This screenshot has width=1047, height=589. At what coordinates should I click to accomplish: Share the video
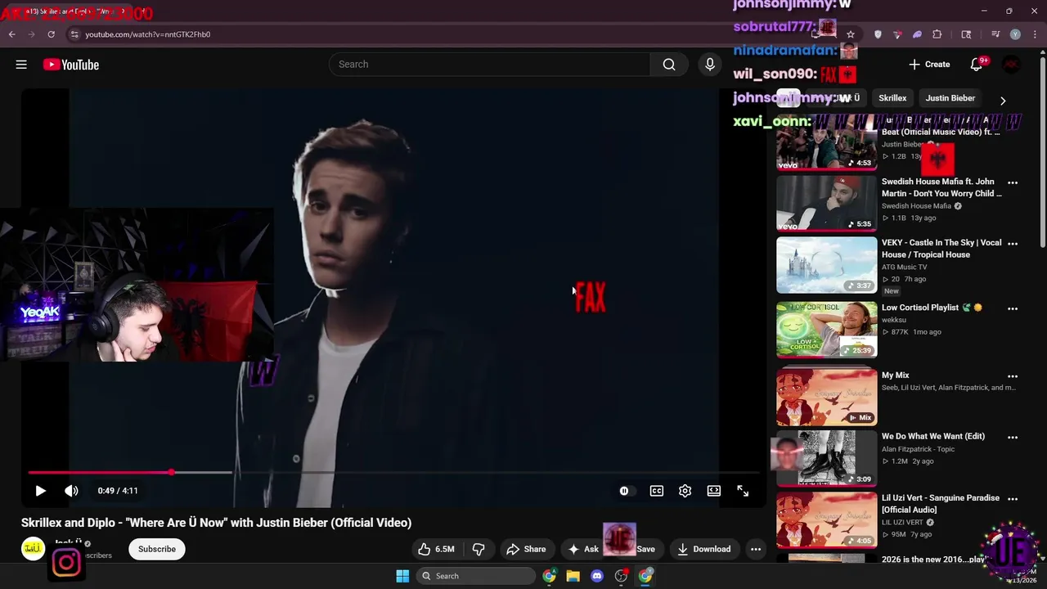(526, 549)
